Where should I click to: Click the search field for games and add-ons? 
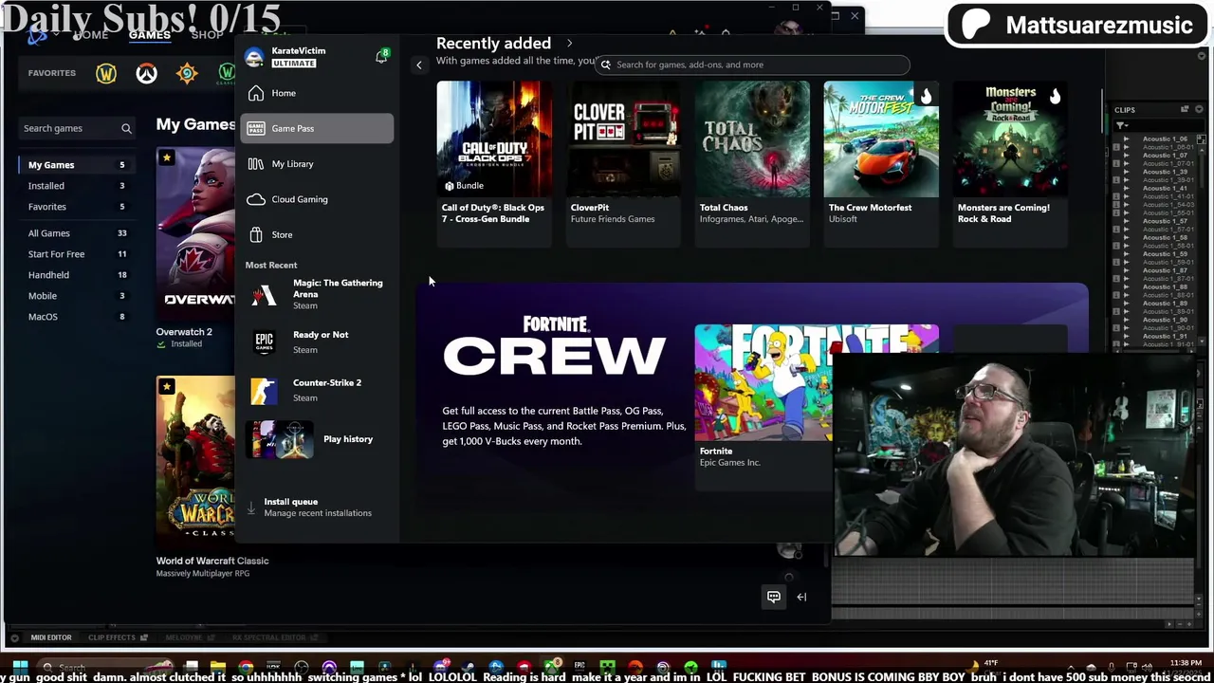pyautogui.click(x=754, y=65)
